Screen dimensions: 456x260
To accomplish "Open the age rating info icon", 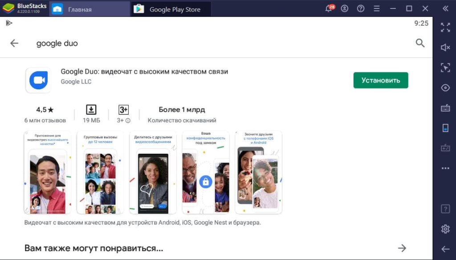I will tap(128, 120).
